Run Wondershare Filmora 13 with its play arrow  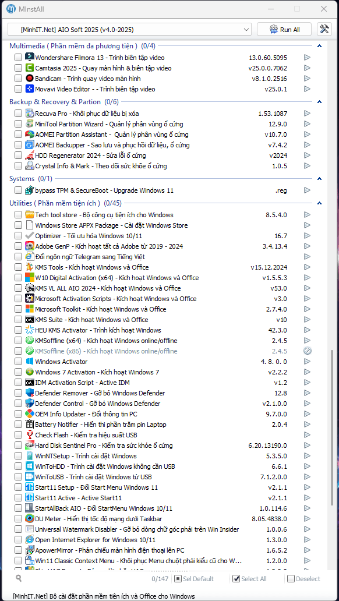(307, 58)
